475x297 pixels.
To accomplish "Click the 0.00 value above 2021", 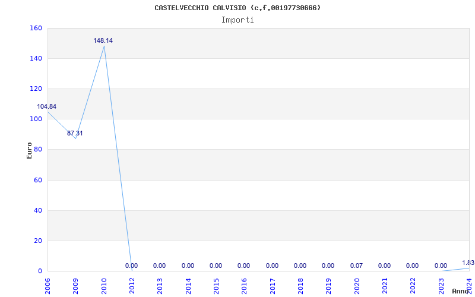I will pyautogui.click(x=384, y=266).
